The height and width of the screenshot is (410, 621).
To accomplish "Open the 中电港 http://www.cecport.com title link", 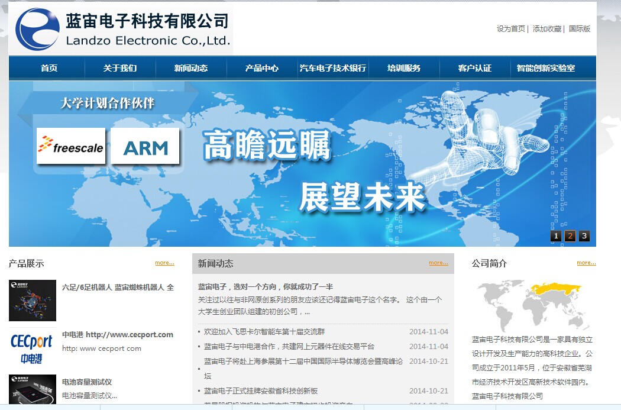I will point(118,335).
